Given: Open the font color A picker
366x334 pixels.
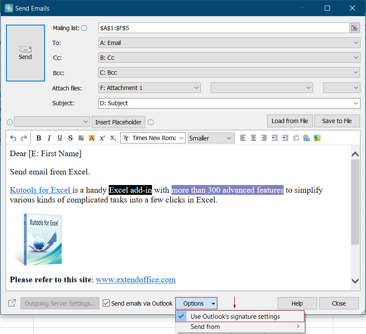Looking at the screenshot, I should [92, 138].
